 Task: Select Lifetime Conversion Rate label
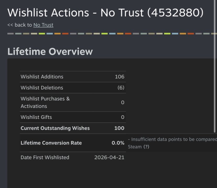(x=51, y=143)
